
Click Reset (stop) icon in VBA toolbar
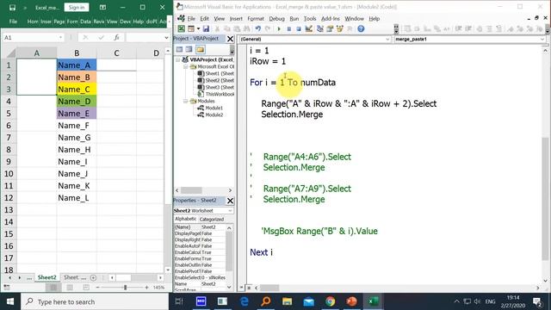coord(299,28)
